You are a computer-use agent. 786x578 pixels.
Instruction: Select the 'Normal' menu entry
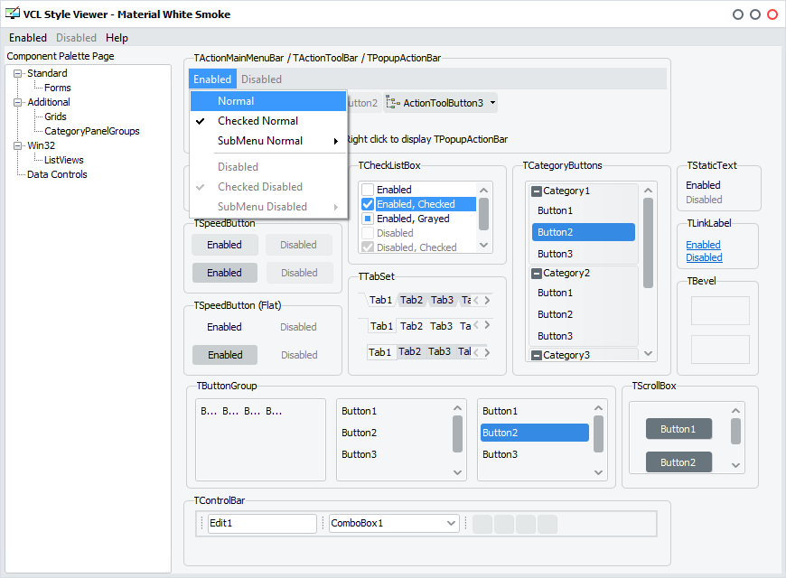[x=268, y=101]
